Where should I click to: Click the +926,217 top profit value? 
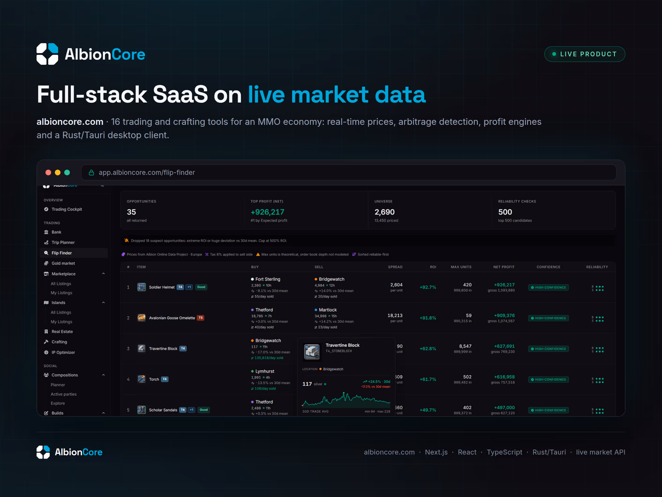(x=267, y=212)
